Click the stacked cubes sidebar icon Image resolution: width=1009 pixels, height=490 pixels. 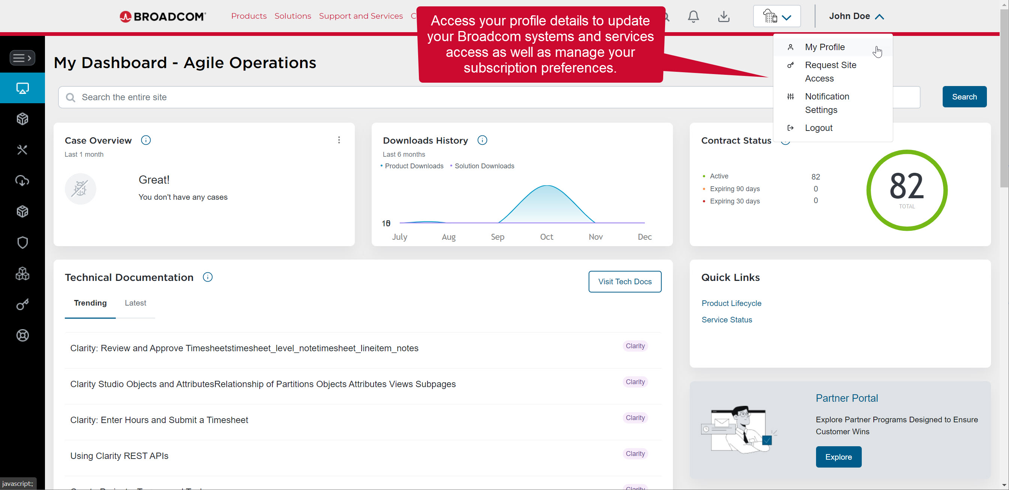coord(22,273)
